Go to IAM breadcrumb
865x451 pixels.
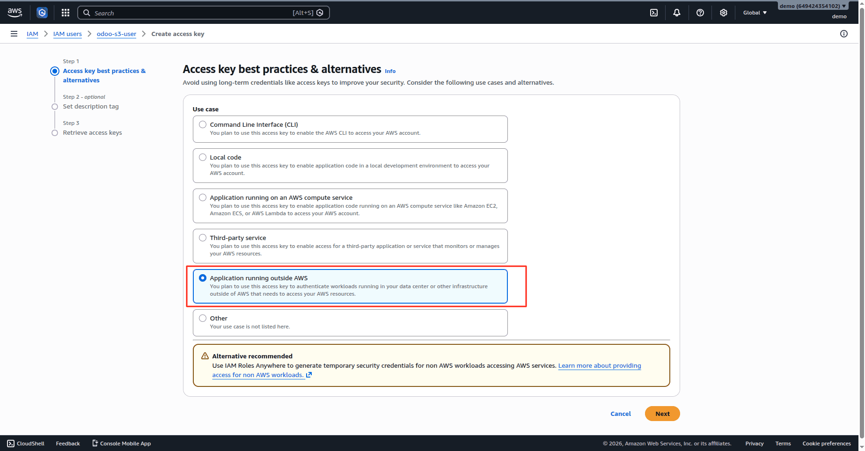tap(32, 34)
